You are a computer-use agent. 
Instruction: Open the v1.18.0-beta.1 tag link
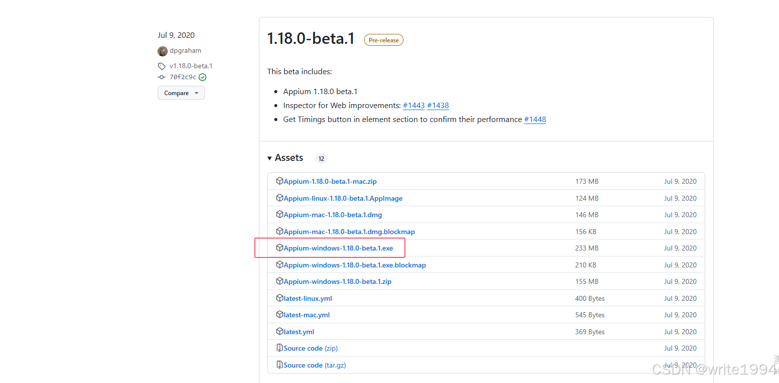[191, 66]
